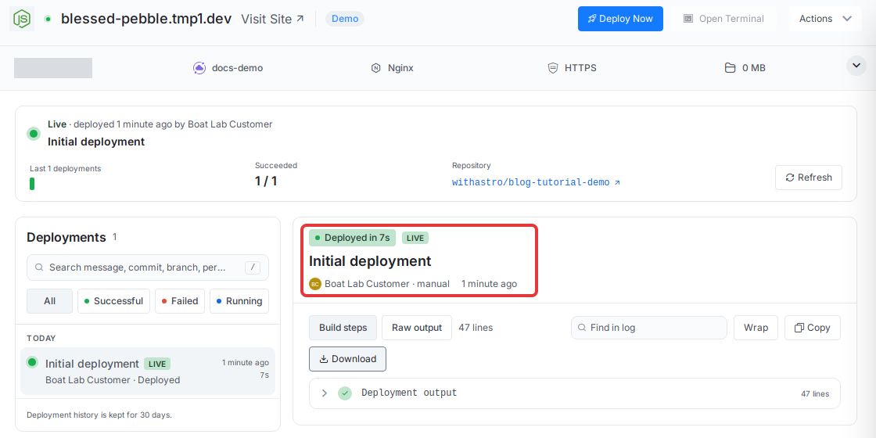Viewport: 876px width, 438px height.
Task: Click the docs-demo cloud icon
Action: tap(199, 68)
